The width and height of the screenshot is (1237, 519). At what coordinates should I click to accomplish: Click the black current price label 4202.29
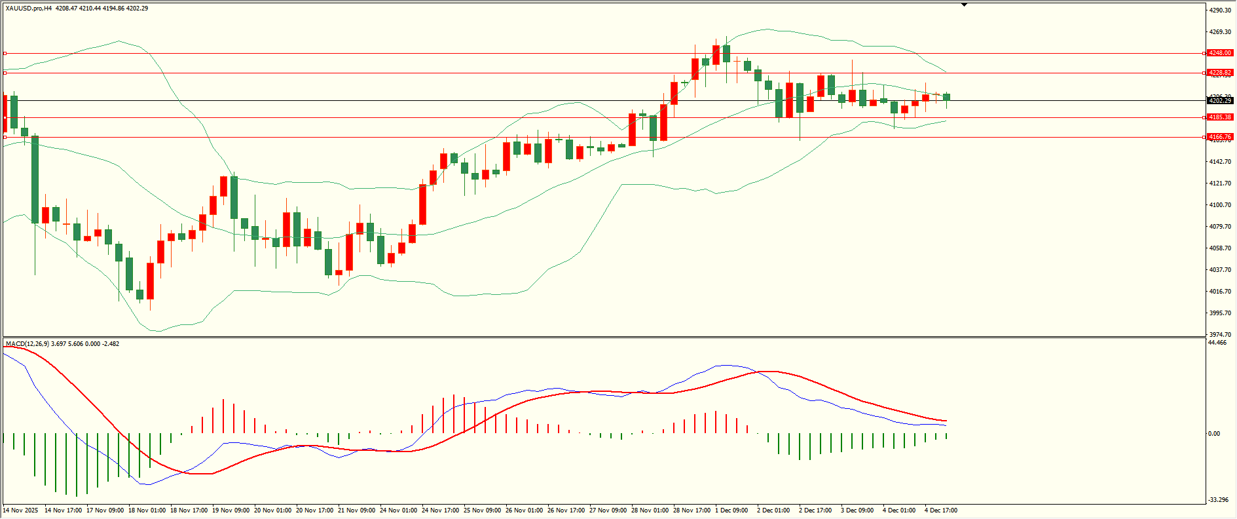point(1220,101)
